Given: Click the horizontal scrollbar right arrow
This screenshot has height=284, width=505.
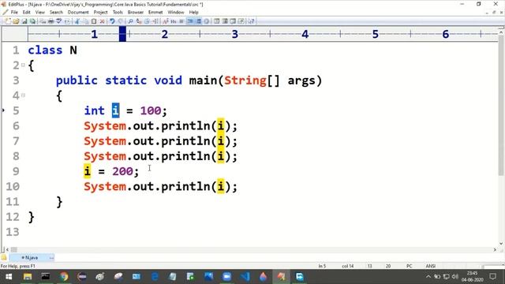Looking at the screenshot, I should tap(495, 249).
